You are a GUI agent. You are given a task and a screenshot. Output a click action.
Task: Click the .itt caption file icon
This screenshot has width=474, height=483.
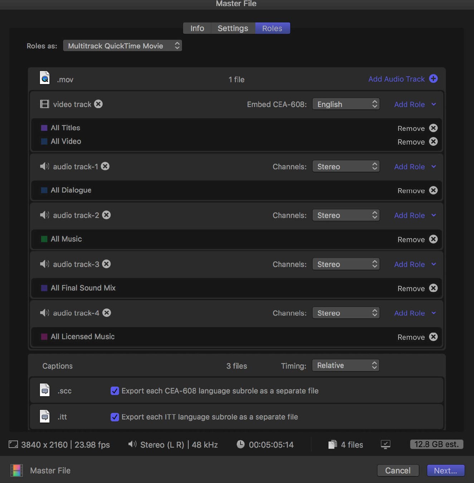coord(45,416)
